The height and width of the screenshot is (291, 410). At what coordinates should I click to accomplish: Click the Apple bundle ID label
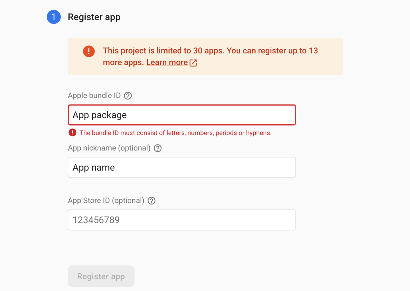pos(94,95)
